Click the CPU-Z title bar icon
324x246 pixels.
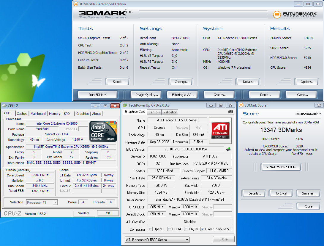(4, 106)
